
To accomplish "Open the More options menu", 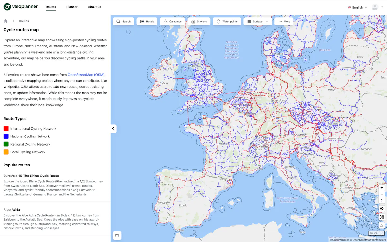I will coord(284,22).
